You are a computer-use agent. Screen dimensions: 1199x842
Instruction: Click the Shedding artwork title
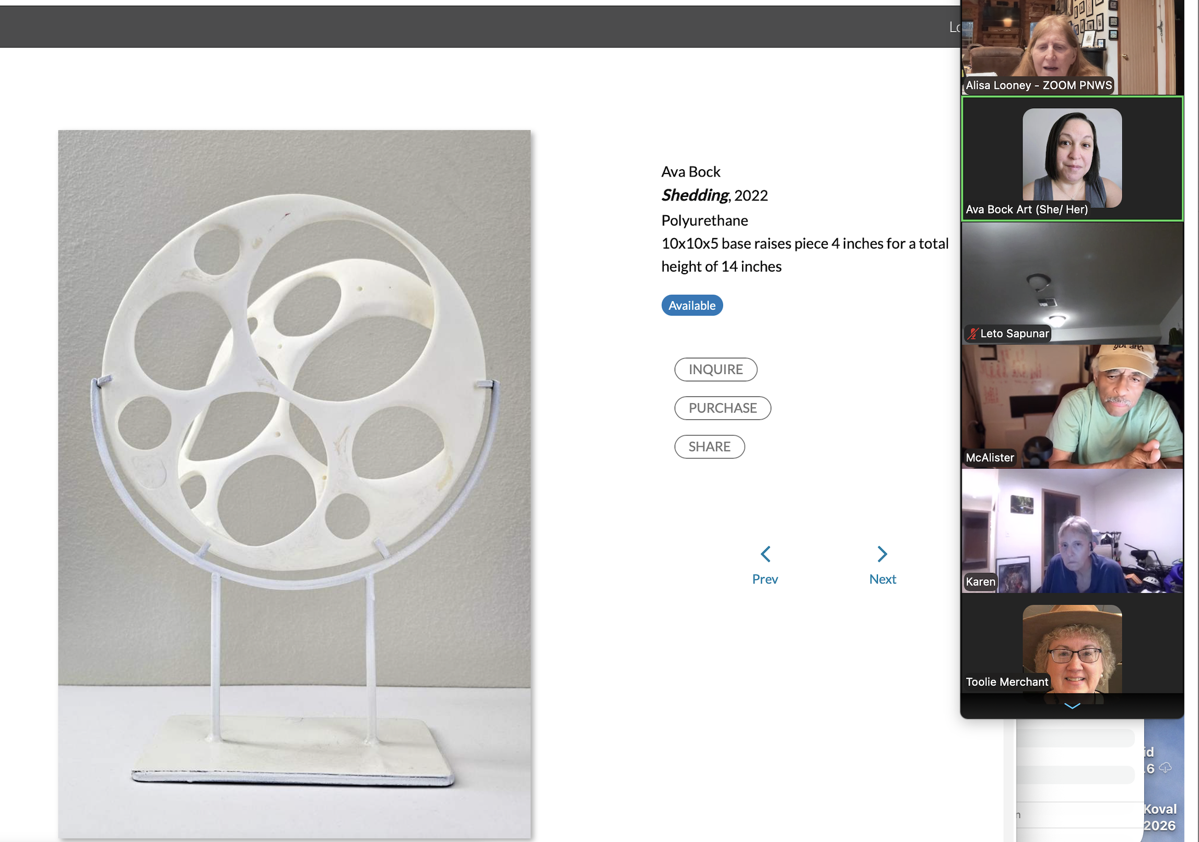(x=695, y=195)
